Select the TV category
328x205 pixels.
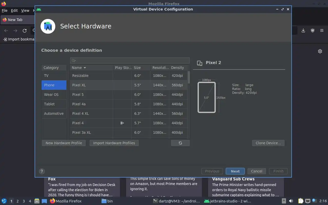(x=54, y=76)
